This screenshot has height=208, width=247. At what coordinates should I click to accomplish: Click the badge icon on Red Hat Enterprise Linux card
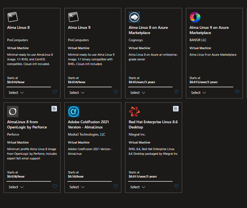(x=176, y=109)
